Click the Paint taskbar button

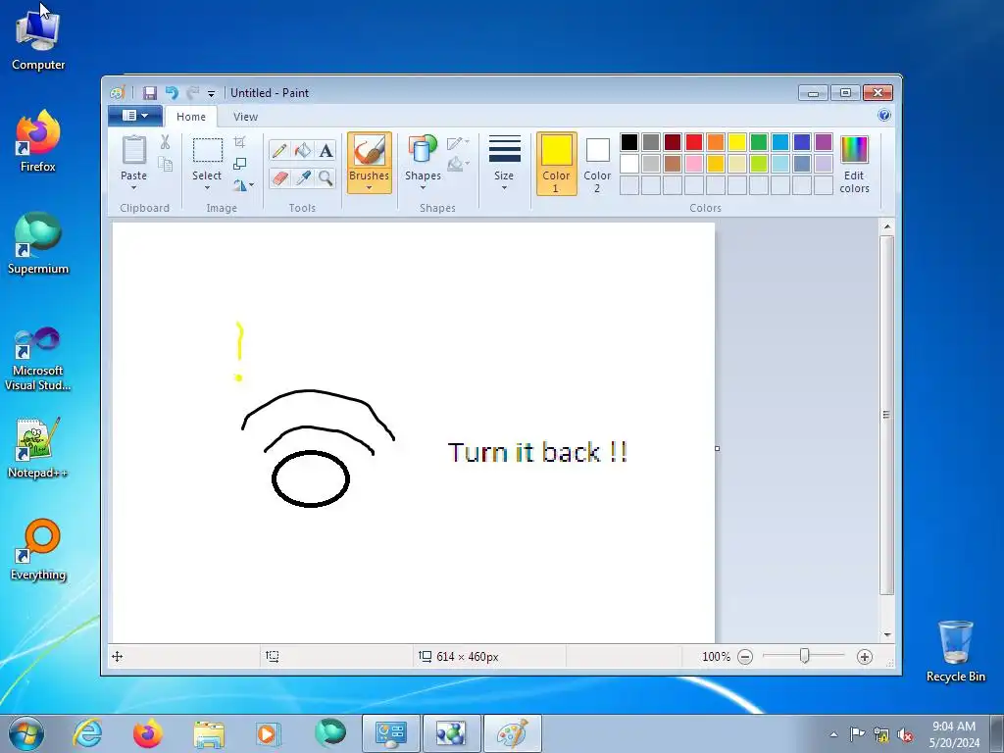pos(512,733)
